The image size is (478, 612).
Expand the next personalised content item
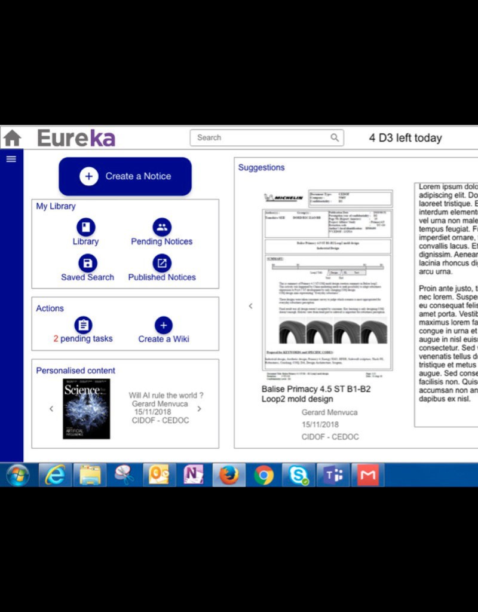click(200, 408)
